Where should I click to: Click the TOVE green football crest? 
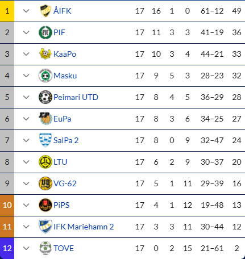pos(45,248)
